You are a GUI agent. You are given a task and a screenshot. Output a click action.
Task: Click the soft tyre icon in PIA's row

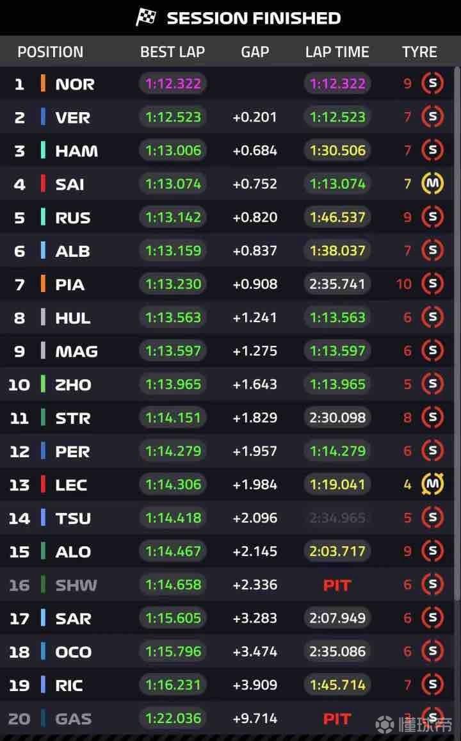(x=432, y=284)
